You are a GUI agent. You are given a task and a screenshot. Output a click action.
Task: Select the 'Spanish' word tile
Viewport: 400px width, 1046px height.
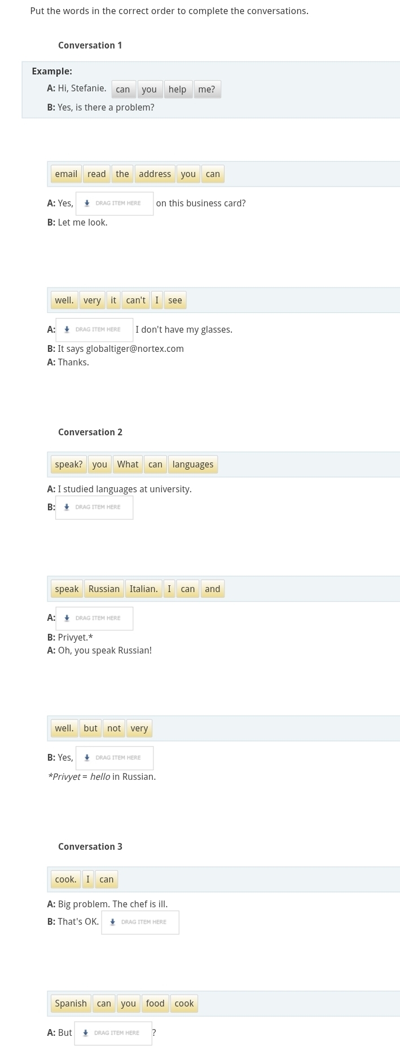[x=71, y=1004]
